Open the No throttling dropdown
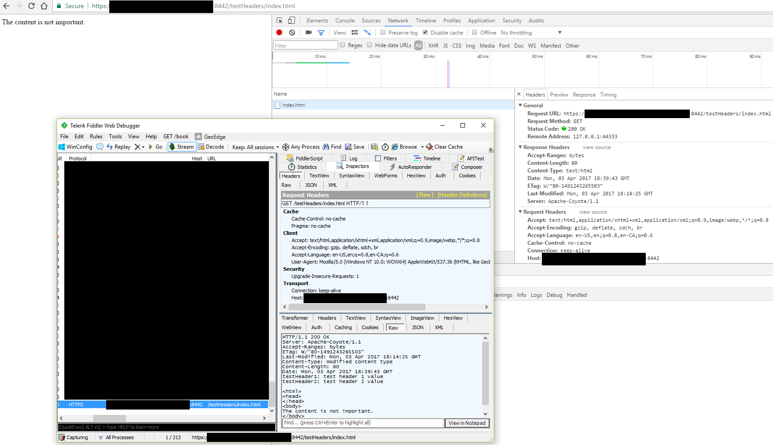 pyautogui.click(x=532, y=33)
